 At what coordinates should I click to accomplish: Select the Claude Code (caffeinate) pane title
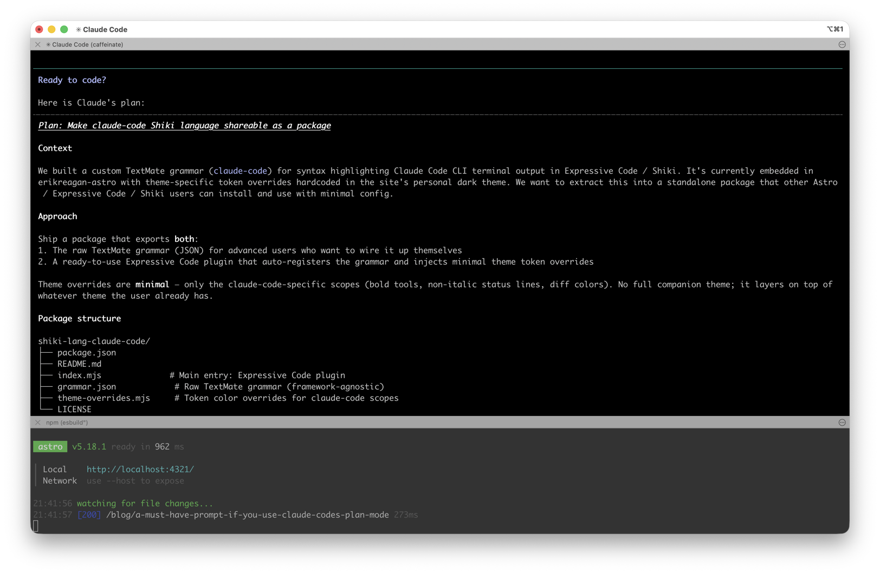(87, 44)
